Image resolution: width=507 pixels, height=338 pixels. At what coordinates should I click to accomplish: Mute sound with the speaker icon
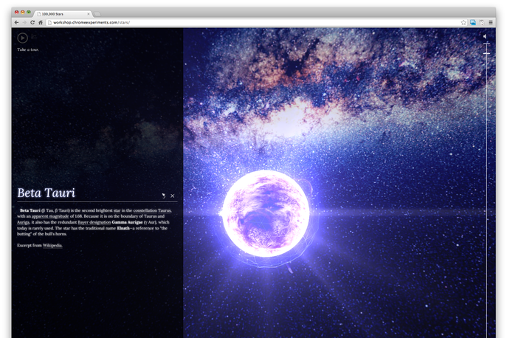[x=485, y=36]
